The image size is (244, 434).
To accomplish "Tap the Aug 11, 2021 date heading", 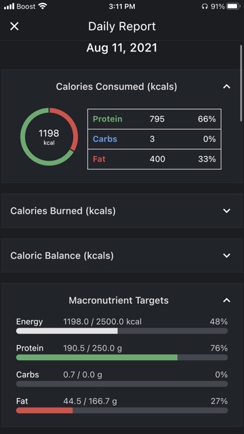I will click(x=122, y=48).
